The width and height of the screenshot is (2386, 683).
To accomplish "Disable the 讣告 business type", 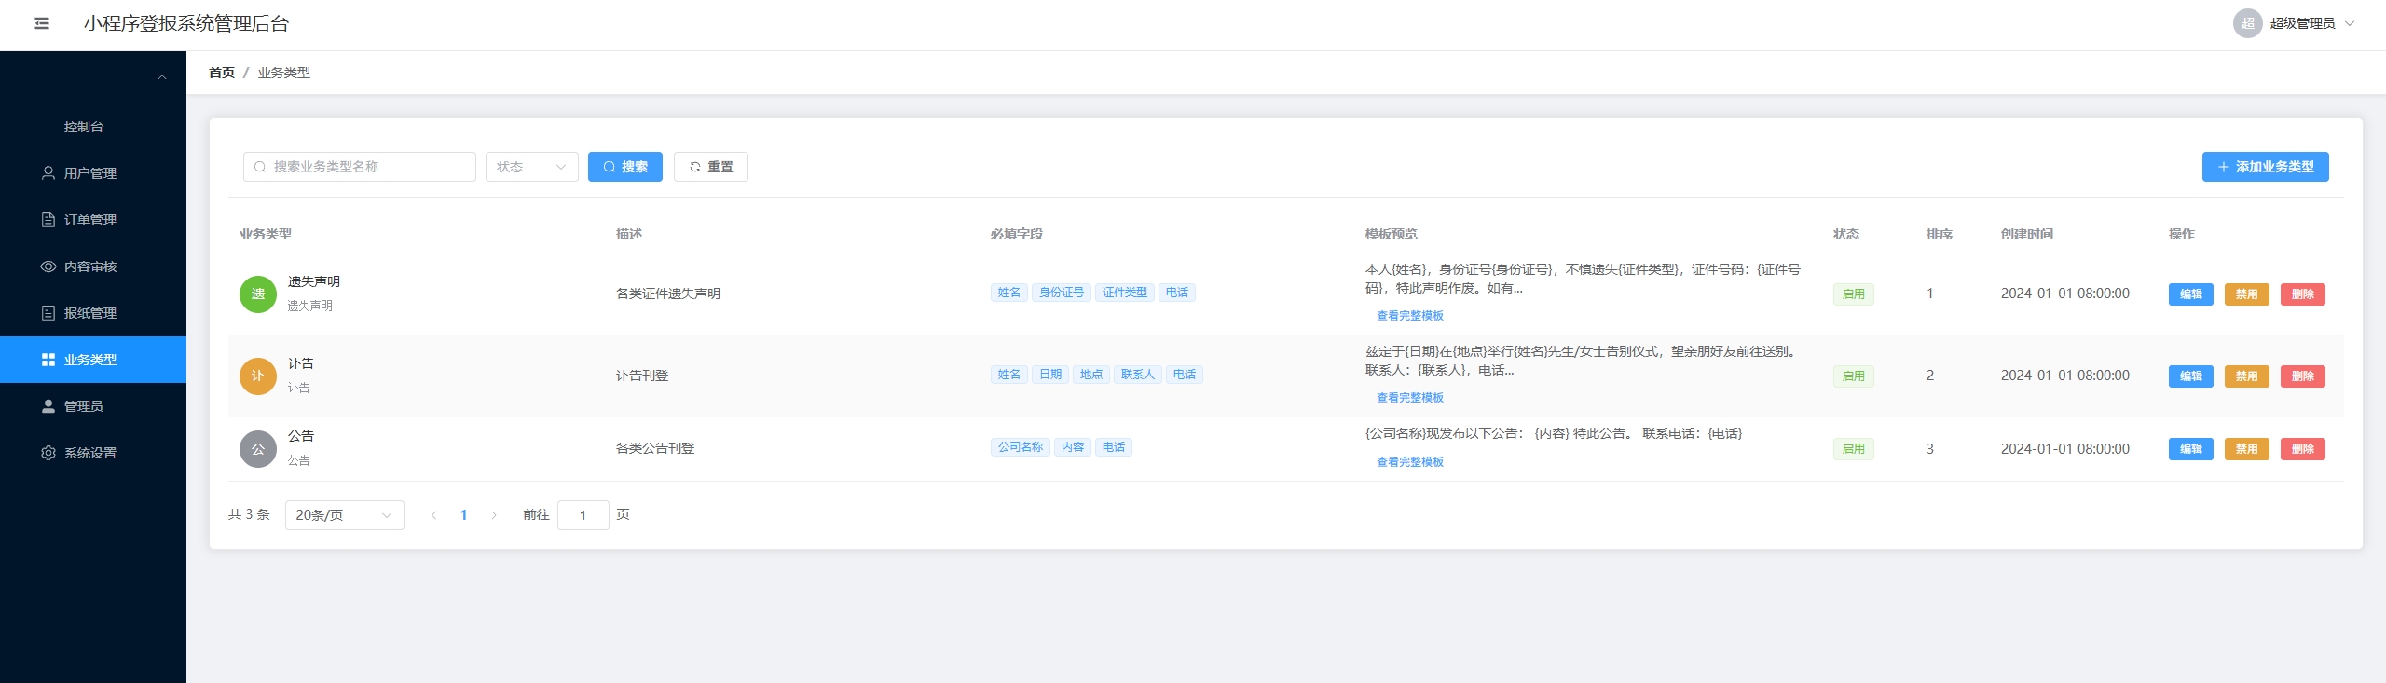I will (x=2246, y=376).
